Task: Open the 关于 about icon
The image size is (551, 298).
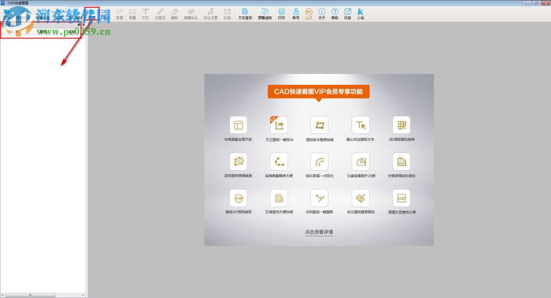Action: pos(322,14)
